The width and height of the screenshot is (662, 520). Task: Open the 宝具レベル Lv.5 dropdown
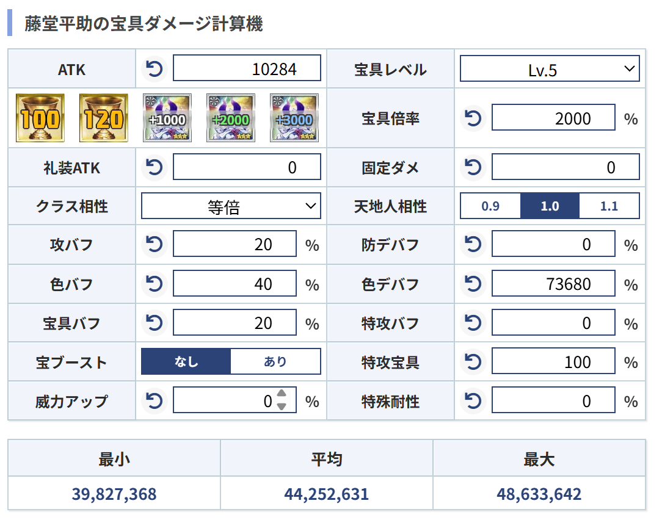point(550,69)
